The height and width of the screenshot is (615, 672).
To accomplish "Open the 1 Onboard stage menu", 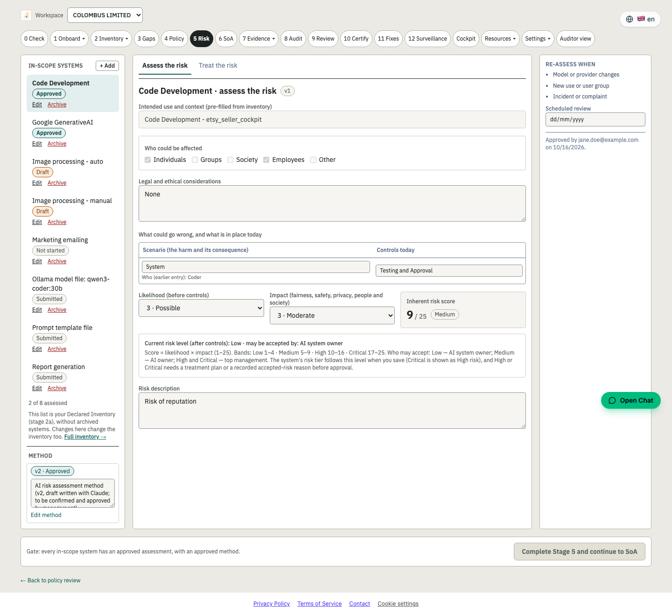I will (x=70, y=39).
